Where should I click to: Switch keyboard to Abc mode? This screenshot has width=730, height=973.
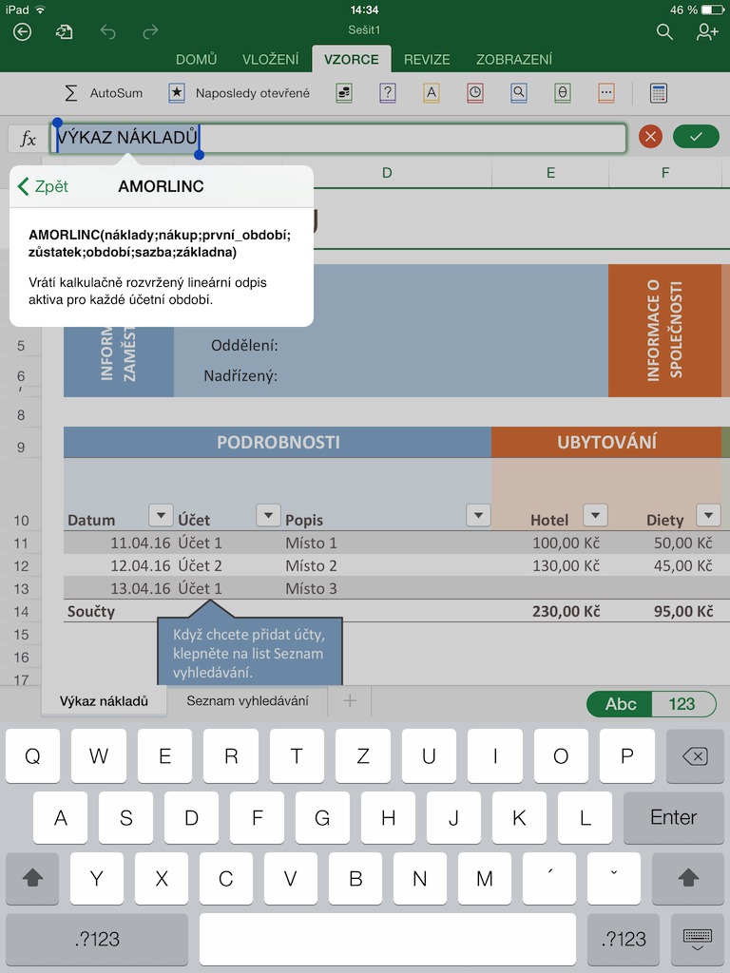click(x=620, y=704)
